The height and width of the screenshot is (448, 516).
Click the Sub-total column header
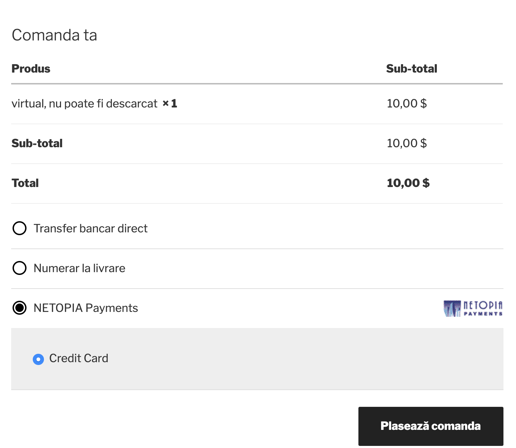(x=412, y=69)
